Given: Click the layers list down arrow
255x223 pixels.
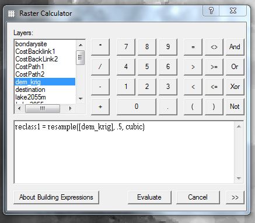Looking at the screenshot, I should pos(81,99).
